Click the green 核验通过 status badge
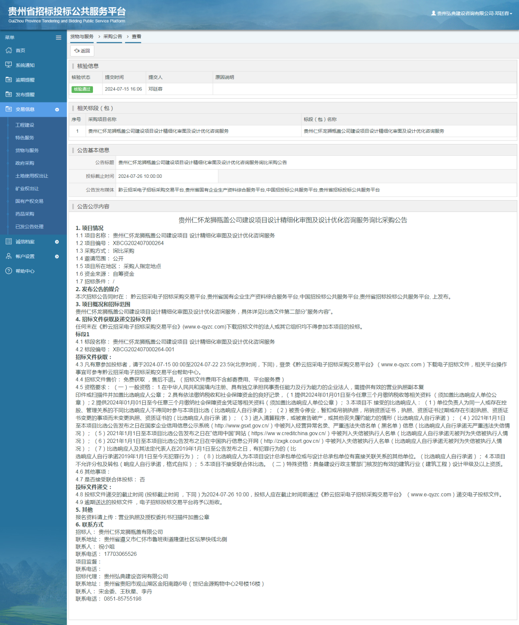 [82, 89]
